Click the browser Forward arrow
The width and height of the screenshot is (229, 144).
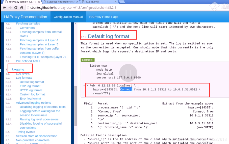click(x=10, y=8)
